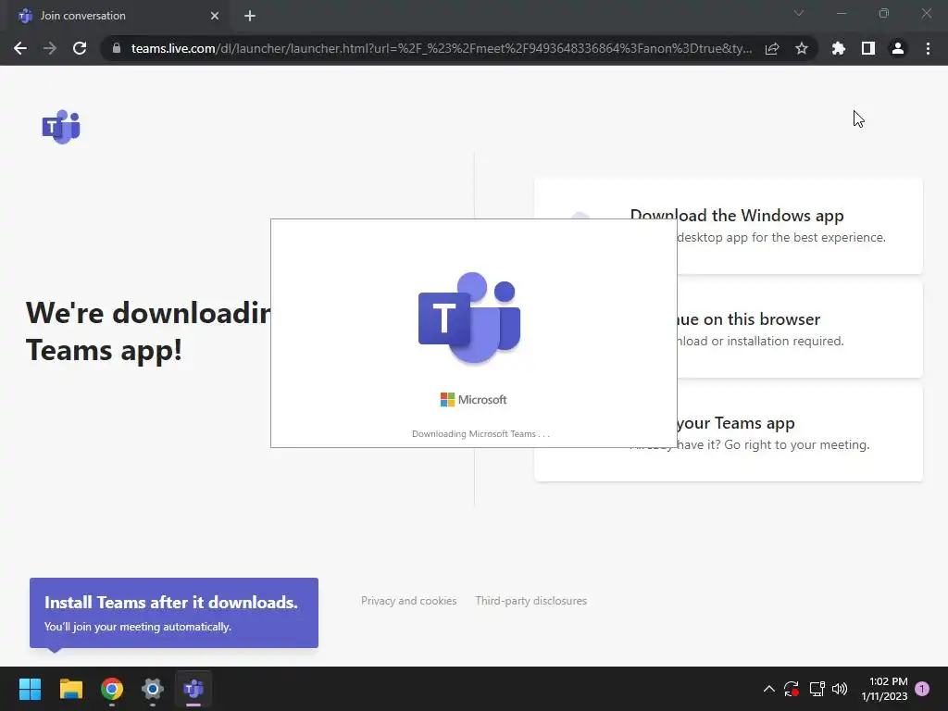Click the Downloading Microsoft Teams status text
The image size is (948, 711).
pyautogui.click(x=480, y=434)
